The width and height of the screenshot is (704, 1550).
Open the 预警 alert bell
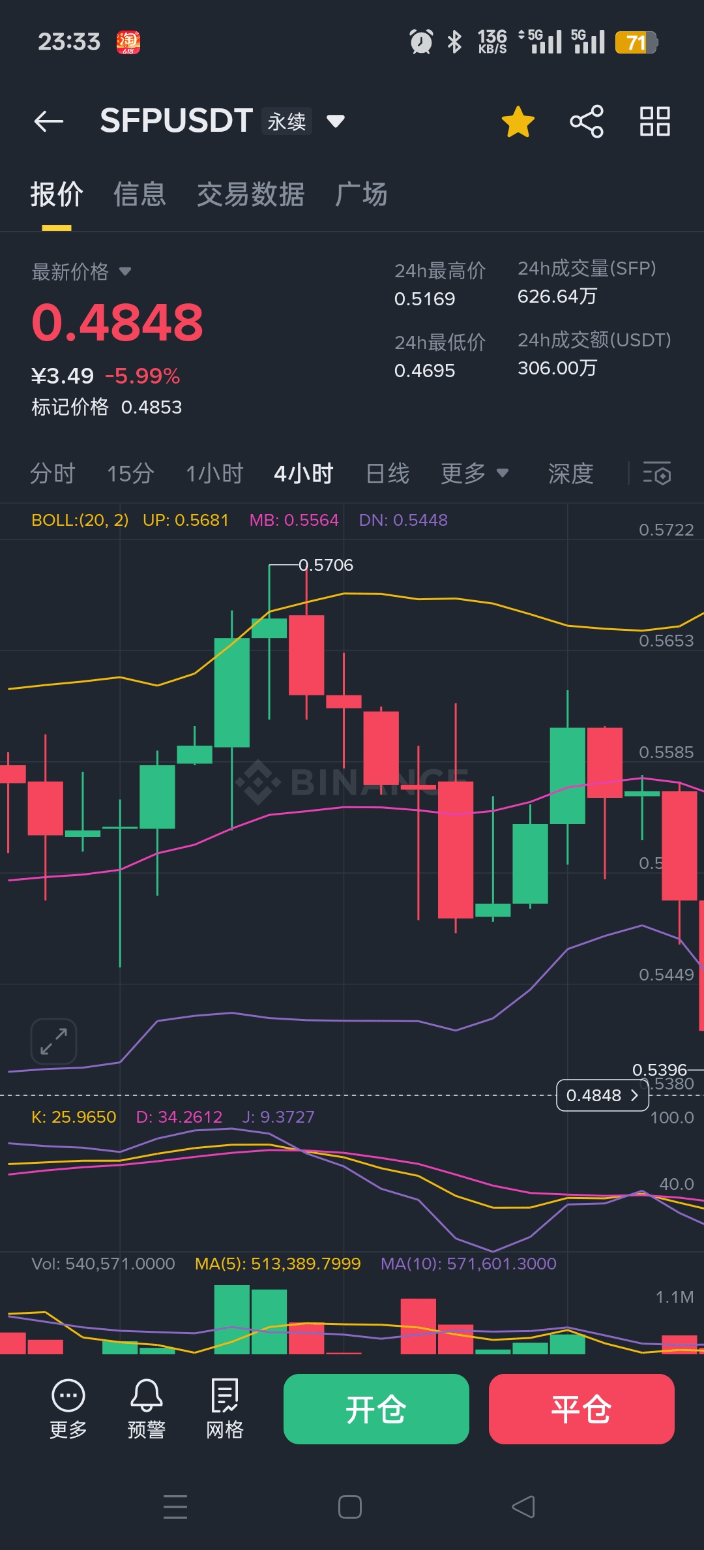(x=147, y=1409)
